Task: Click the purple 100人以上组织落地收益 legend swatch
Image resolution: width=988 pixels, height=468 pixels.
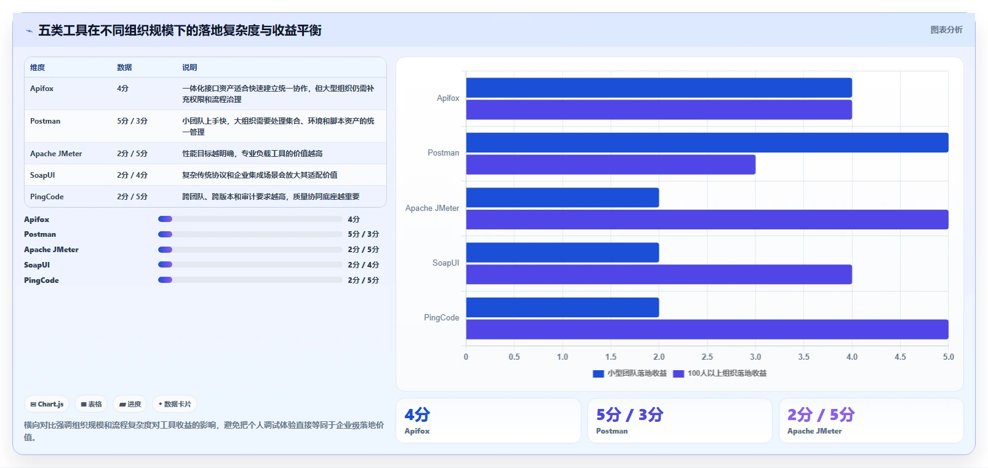Action: 679,373
